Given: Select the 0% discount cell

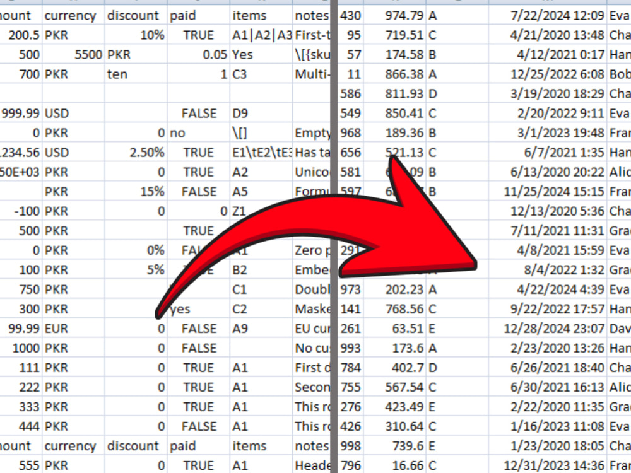Looking at the screenshot, I should pos(136,250).
